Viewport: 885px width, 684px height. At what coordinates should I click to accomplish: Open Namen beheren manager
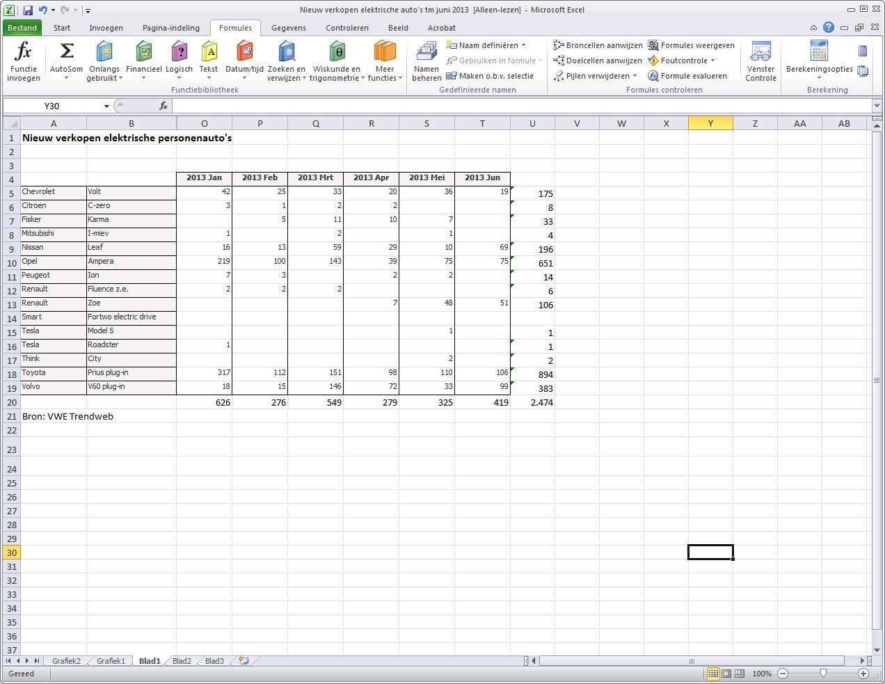(x=426, y=61)
